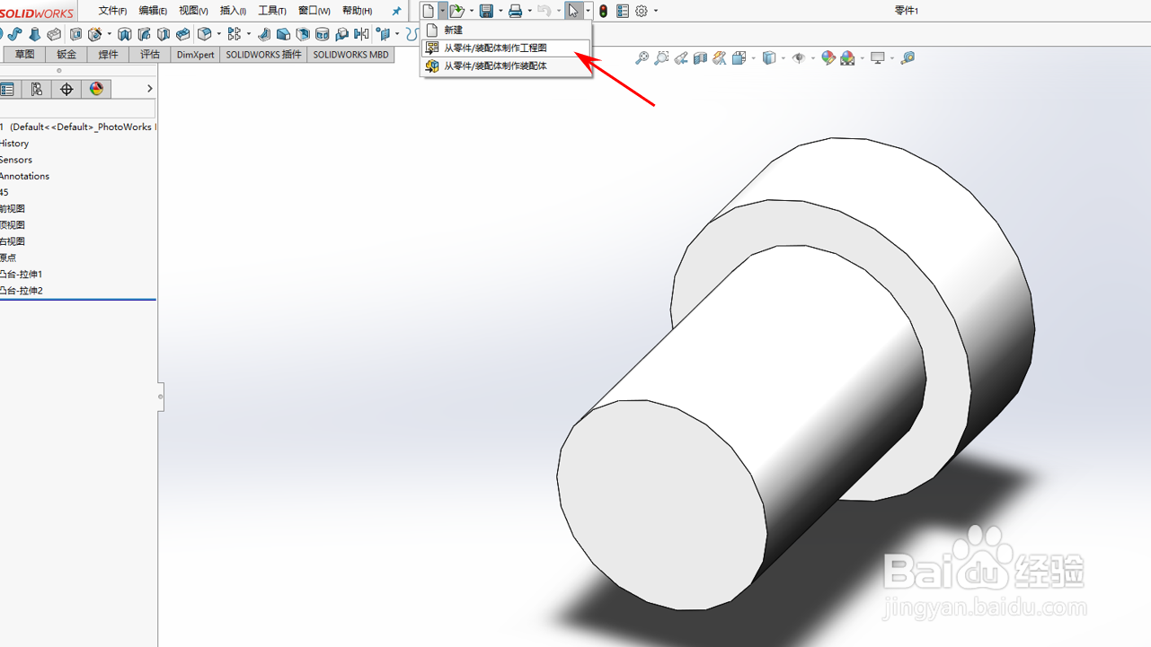
Task: Select the Zoom to Fit icon
Action: click(642, 57)
